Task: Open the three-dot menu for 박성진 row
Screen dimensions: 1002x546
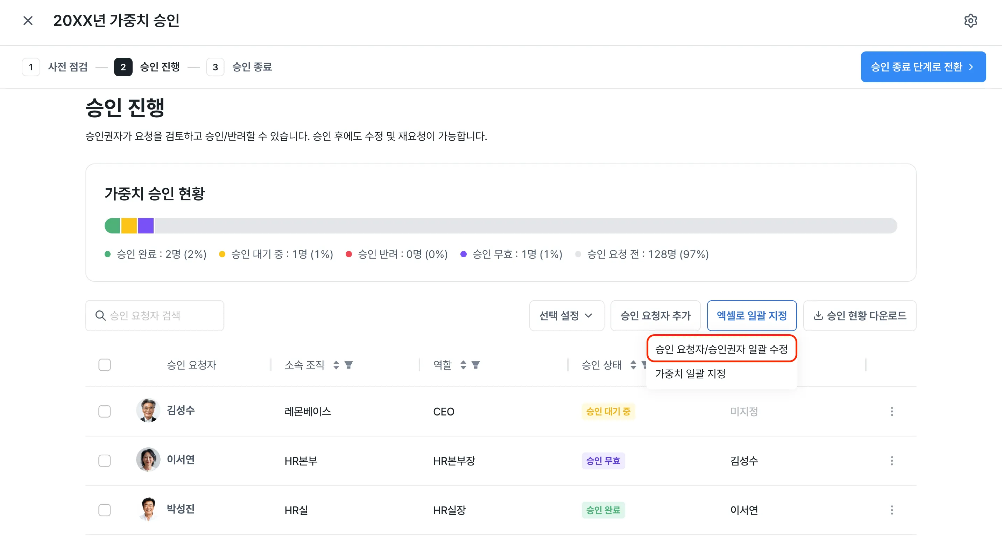Action: point(891,510)
